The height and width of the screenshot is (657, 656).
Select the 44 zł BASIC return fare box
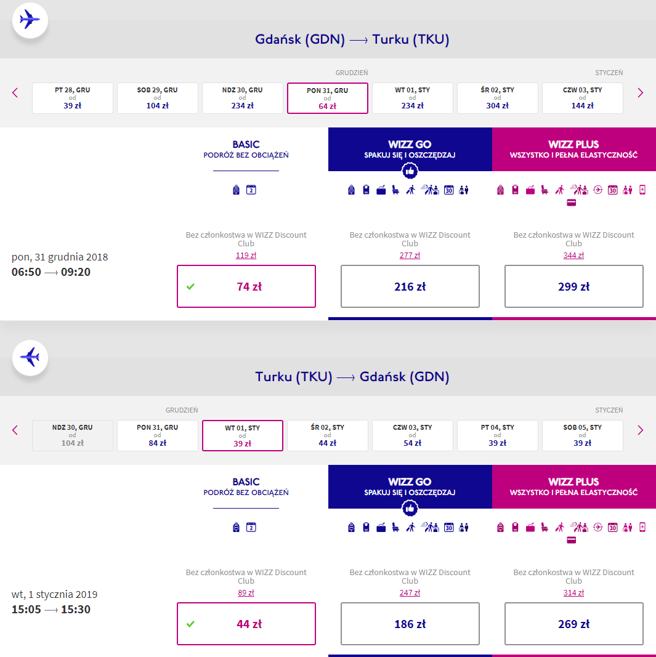[246, 624]
